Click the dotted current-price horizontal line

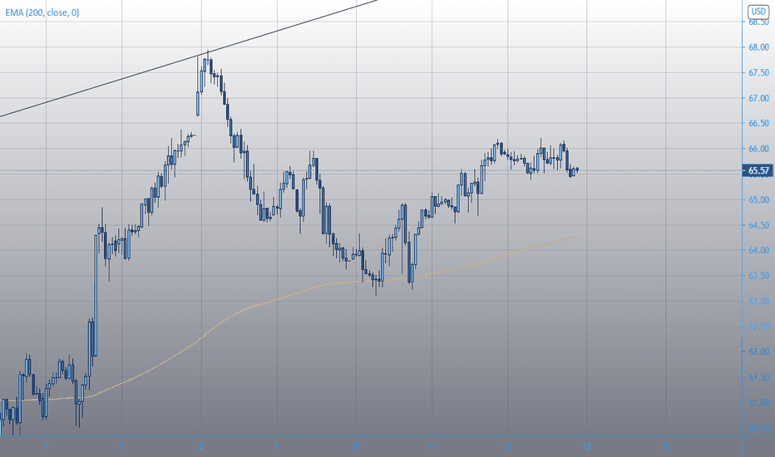tap(371, 171)
